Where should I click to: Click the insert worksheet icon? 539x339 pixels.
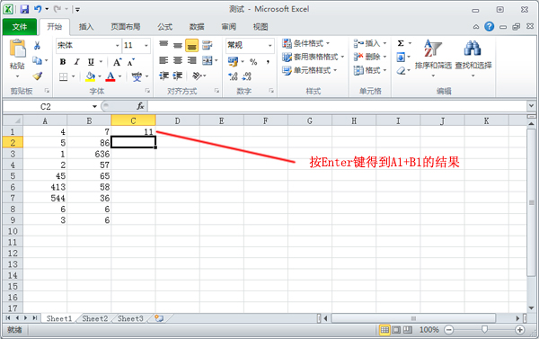(x=159, y=318)
